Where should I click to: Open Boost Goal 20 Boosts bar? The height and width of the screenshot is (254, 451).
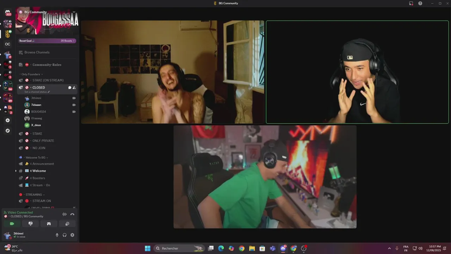[x=47, y=41]
